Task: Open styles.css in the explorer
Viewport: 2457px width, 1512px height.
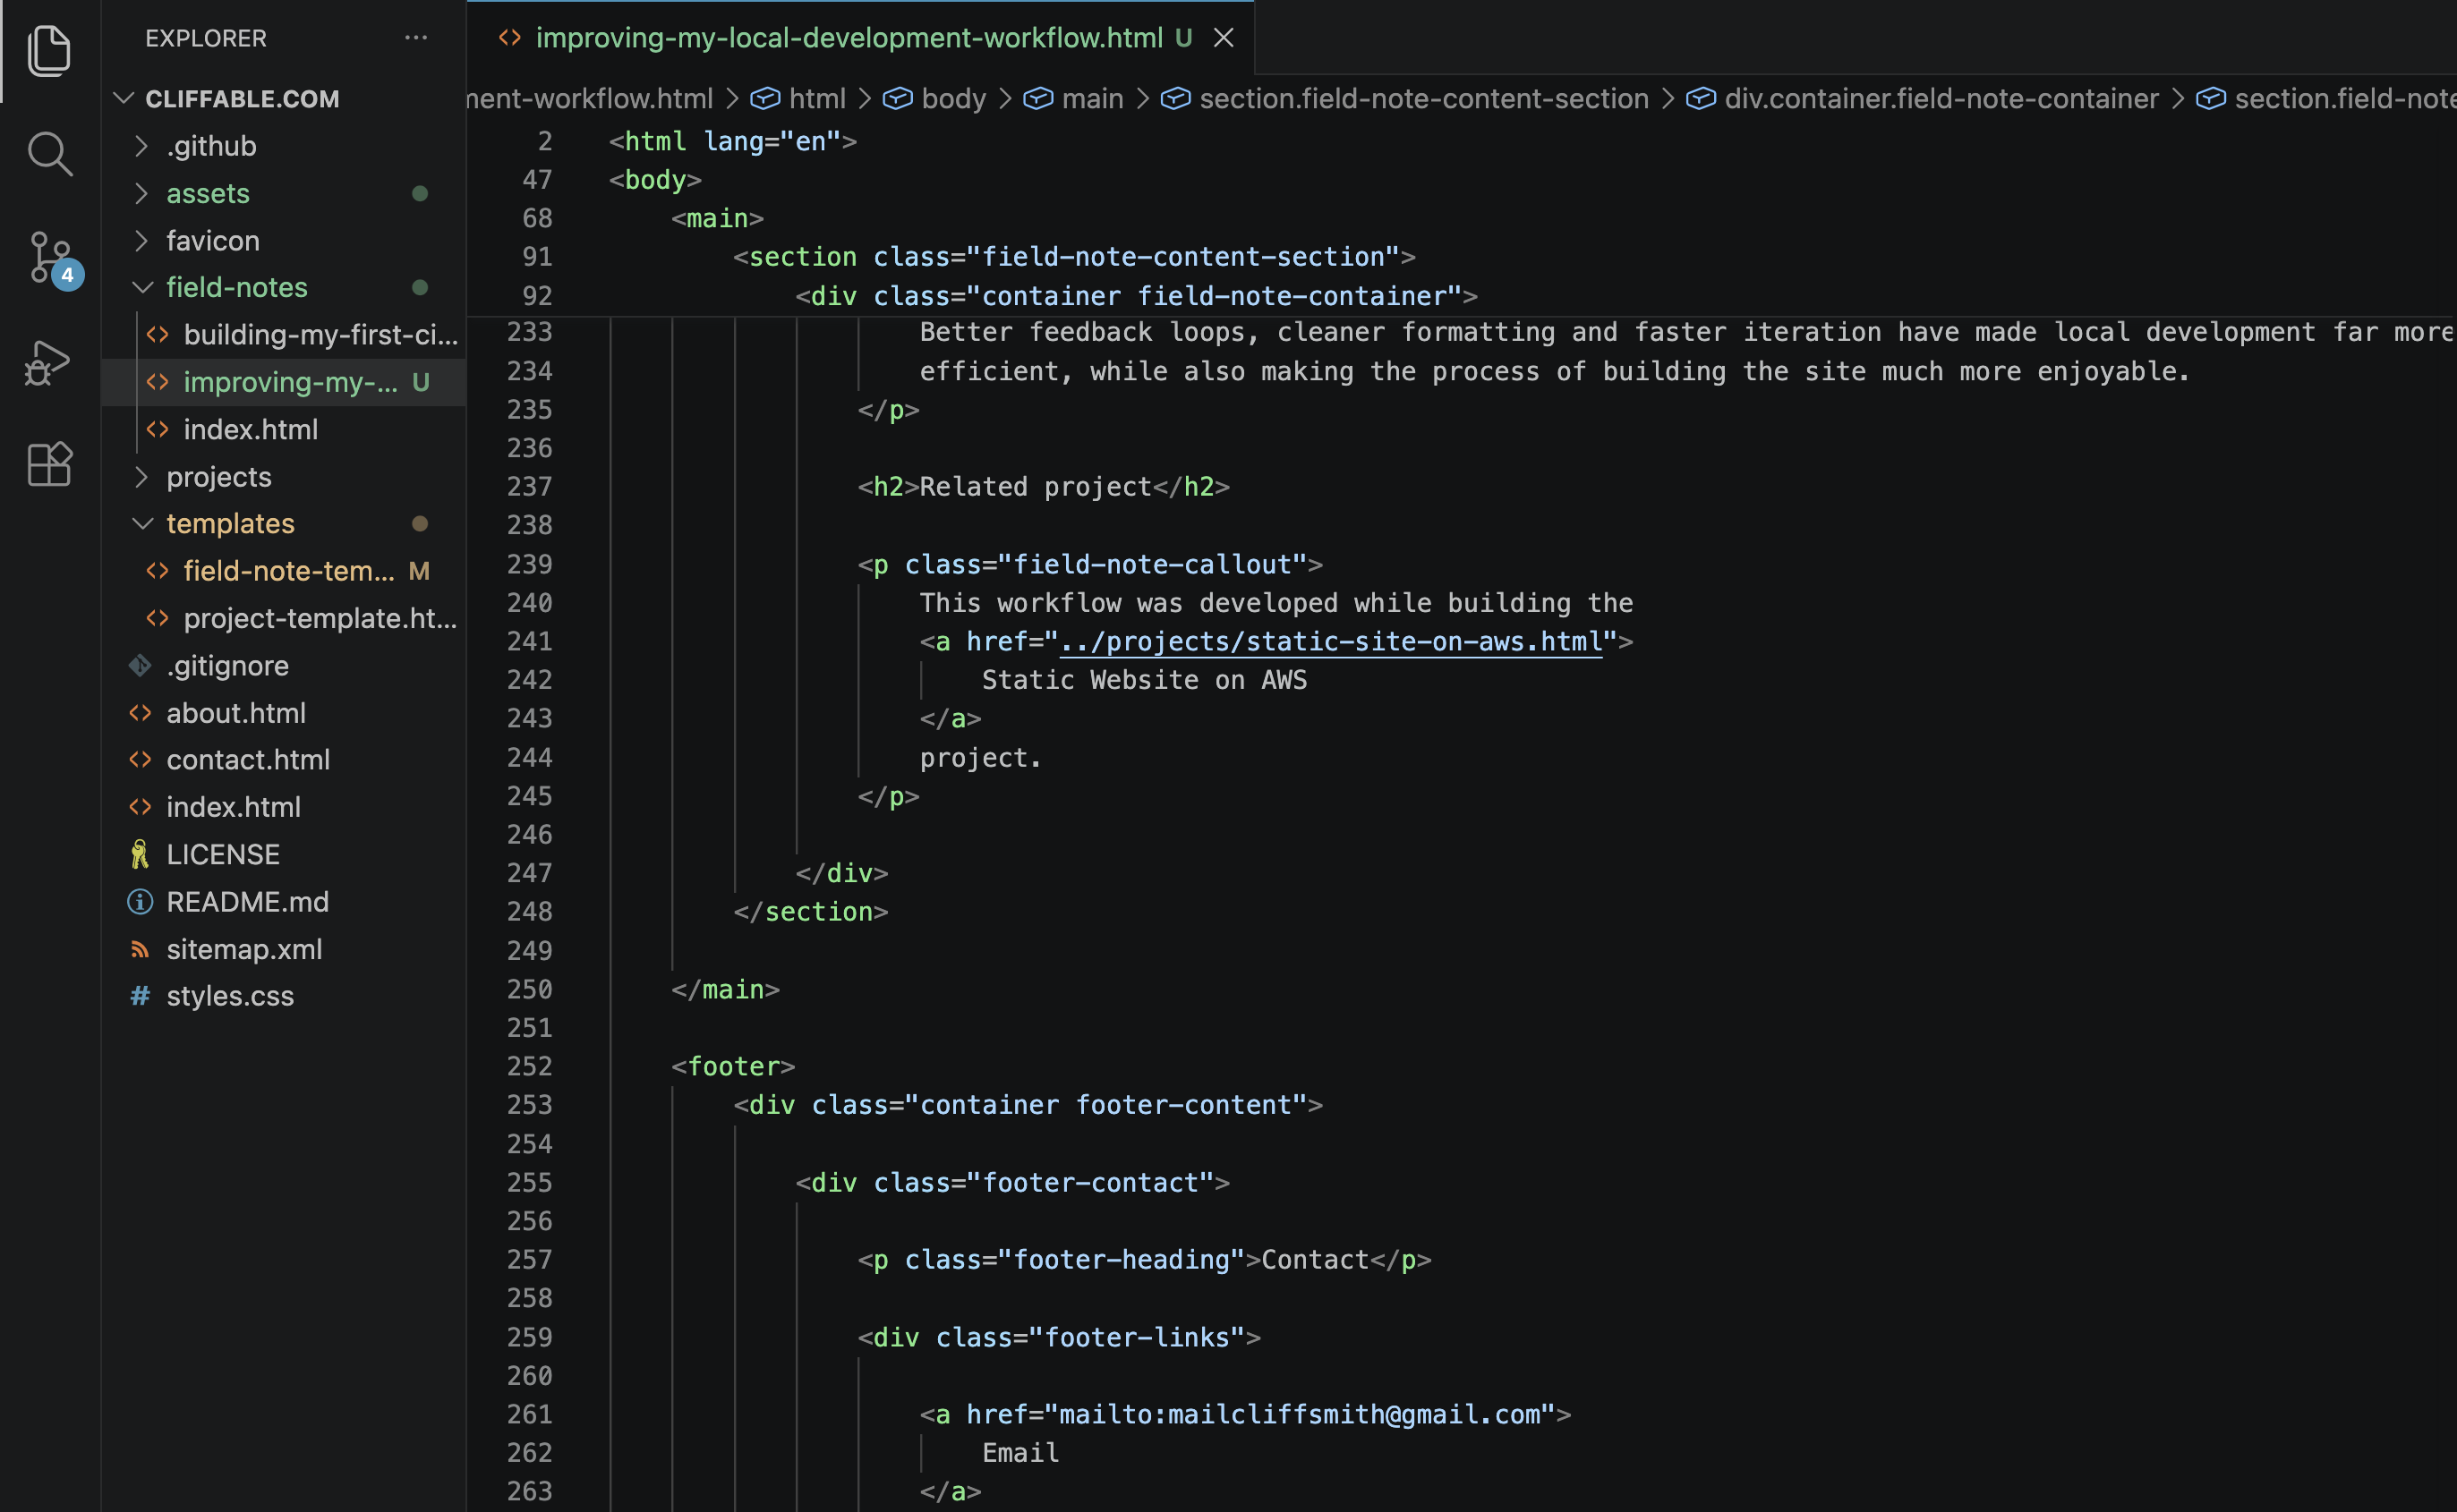Action: (x=284, y=996)
